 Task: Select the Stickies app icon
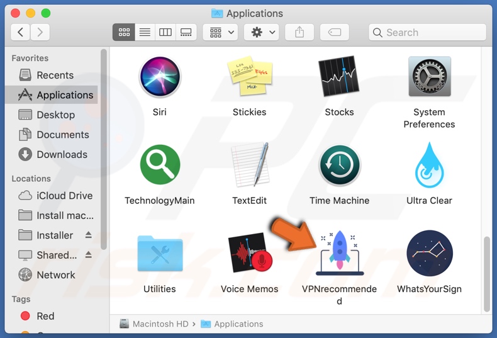click(x=250, y=76)
